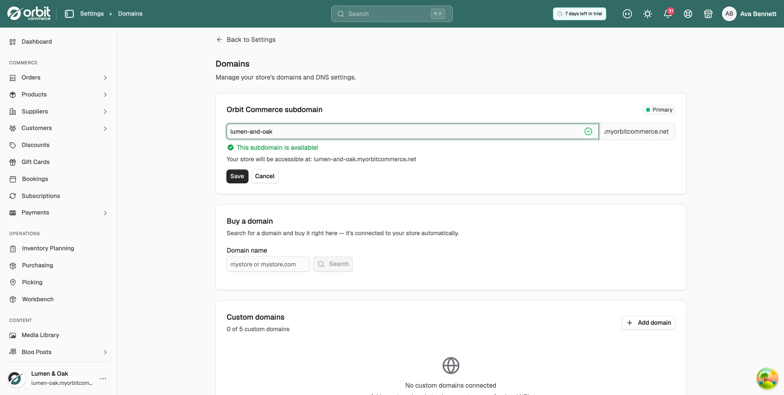Screen dimensions: 784x395
Task: Expand the Blog Posts submenu chevron
Action: tap(105, 352)
